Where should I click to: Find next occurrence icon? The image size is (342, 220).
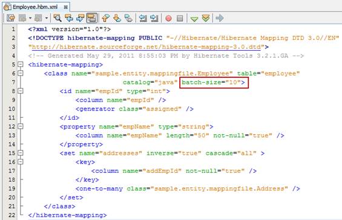81,18
